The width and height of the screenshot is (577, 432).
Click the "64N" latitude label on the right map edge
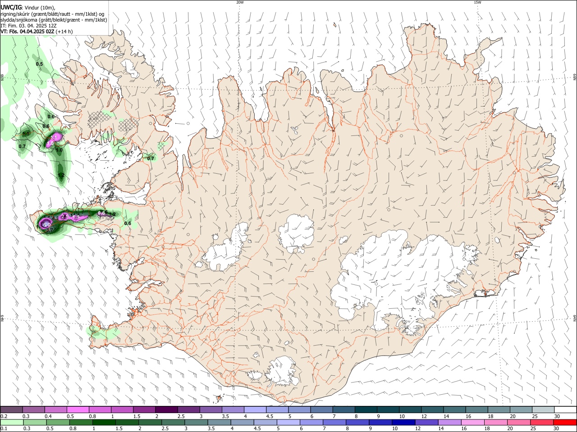[575, 318]
